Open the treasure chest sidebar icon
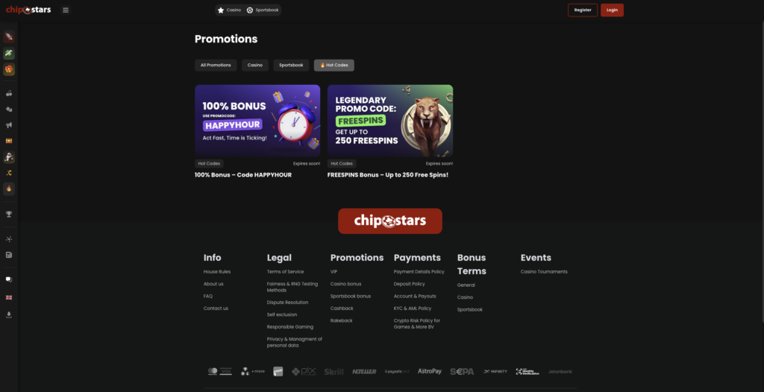 [x=9, y=141]
